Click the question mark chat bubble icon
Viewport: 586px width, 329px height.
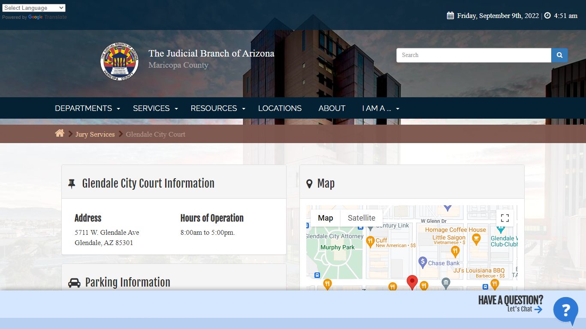coord(566,311)
